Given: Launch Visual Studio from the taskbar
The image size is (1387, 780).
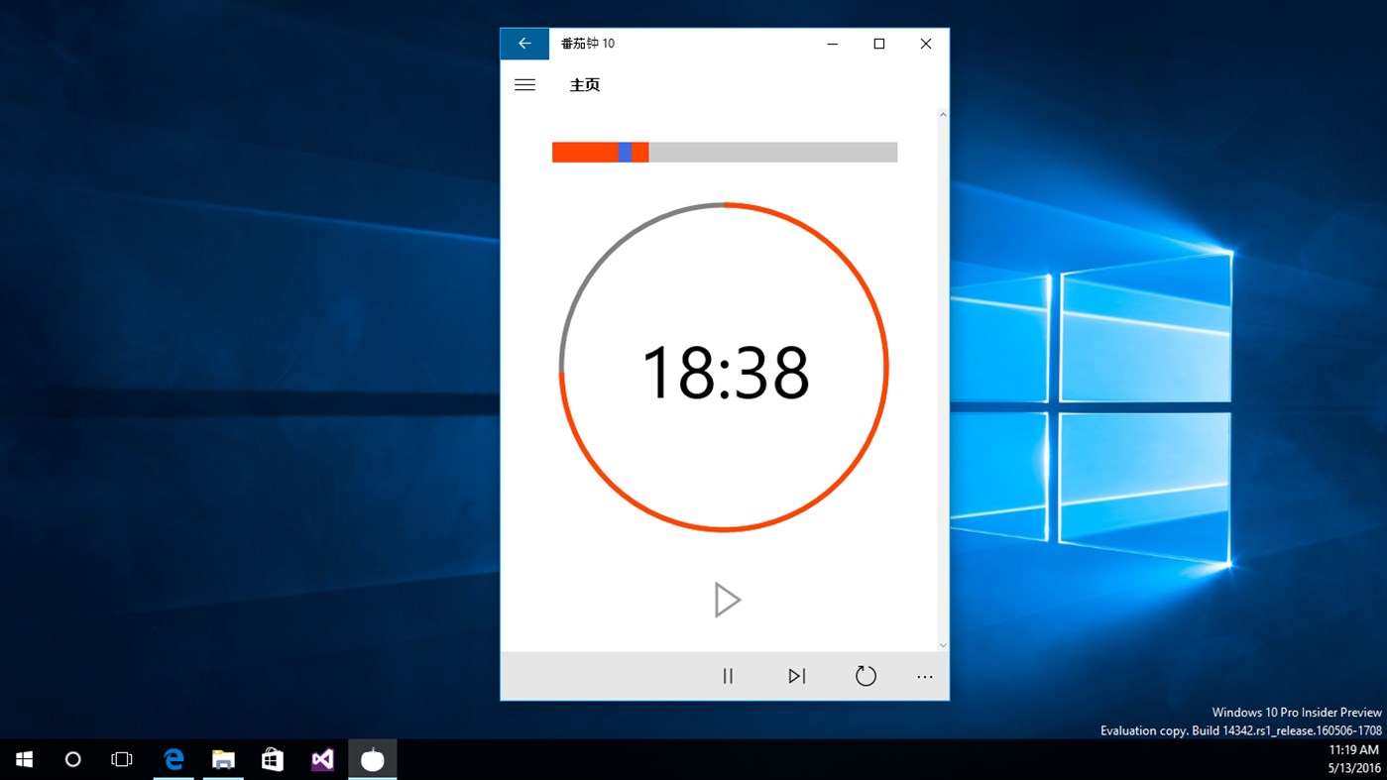Looking at the screenshot, I should [321, 759].
